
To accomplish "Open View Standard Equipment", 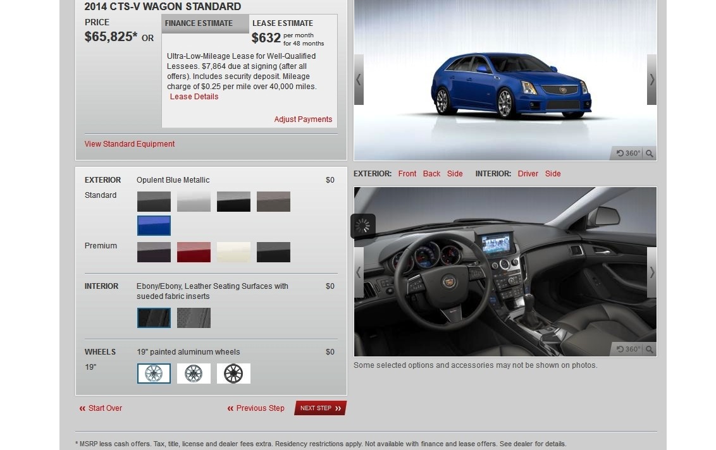I will click(x=130, y=144).
